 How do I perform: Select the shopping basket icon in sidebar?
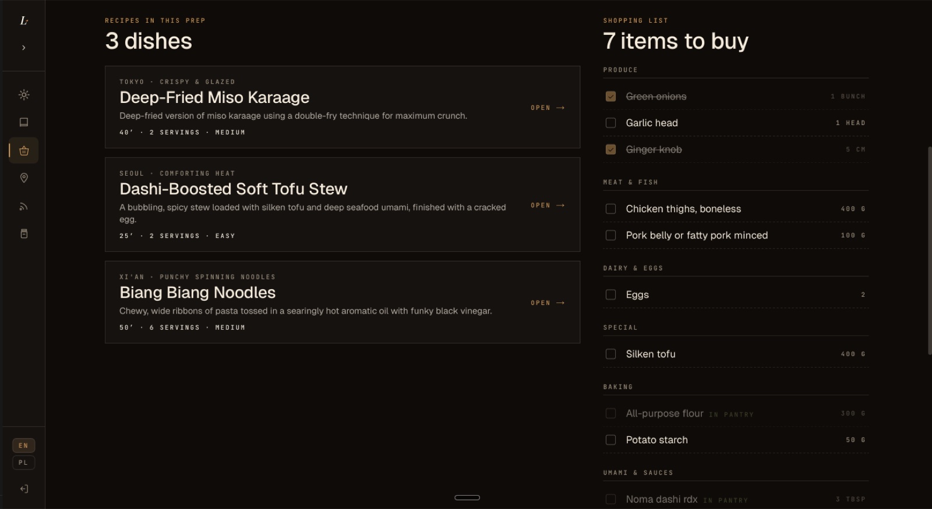24,151
